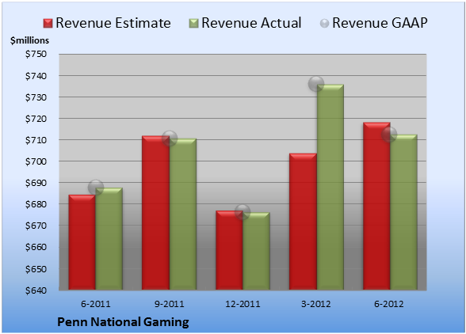Click the '$millions' axis unit label
This screenshot has height=334, width=466.
coord(30,40)
